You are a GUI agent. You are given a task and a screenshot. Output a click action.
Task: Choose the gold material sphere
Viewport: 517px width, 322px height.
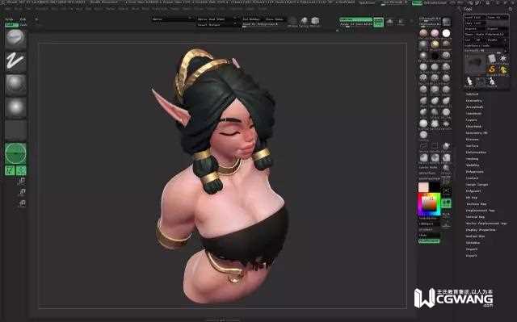pyautogui.click(x=435, y=44)
